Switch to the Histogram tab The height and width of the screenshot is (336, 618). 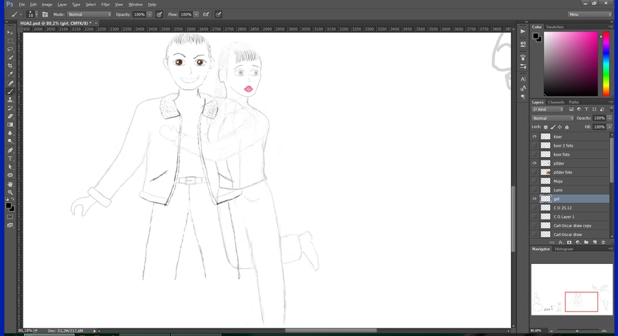pyautogui.click(x=564, y=249)
